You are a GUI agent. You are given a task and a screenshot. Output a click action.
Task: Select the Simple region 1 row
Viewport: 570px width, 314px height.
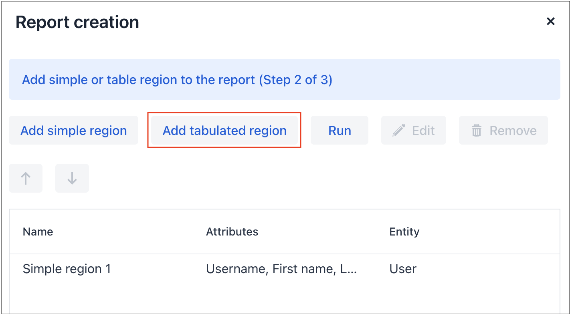67,269
